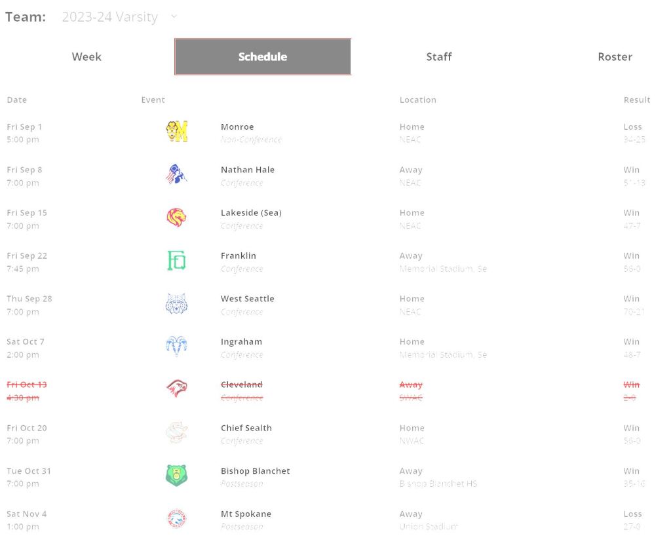The image size is (671, 551).
Task: Click the Ingraham ram logo icon
Action: [176, 347]
